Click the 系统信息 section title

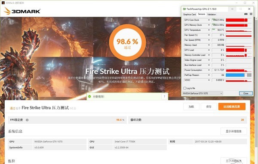[x=15, y=131]
